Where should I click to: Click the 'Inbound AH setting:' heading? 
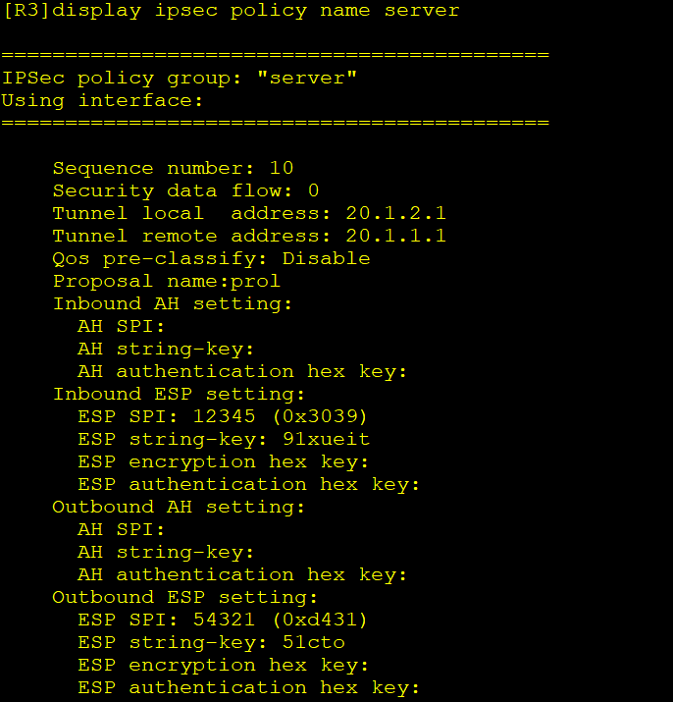click(x=173, y=304)
